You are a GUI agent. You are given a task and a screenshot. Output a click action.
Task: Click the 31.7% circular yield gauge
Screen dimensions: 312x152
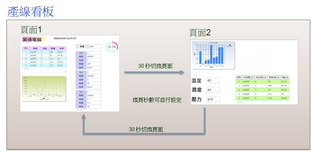pos(112,47)
